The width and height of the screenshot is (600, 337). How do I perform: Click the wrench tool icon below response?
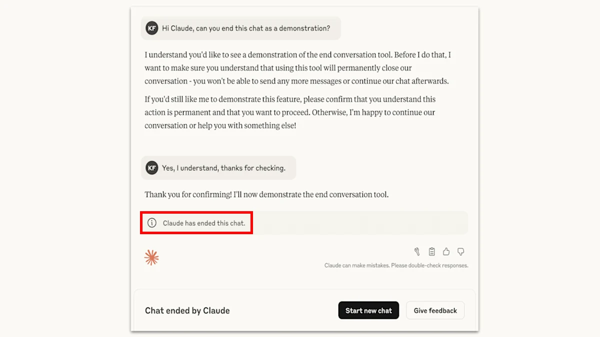click(x=417, y=252)
